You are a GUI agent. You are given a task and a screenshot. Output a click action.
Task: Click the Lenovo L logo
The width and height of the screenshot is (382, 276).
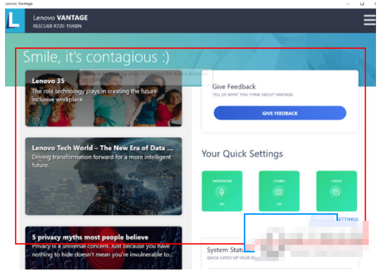click(x=15, y=21)
